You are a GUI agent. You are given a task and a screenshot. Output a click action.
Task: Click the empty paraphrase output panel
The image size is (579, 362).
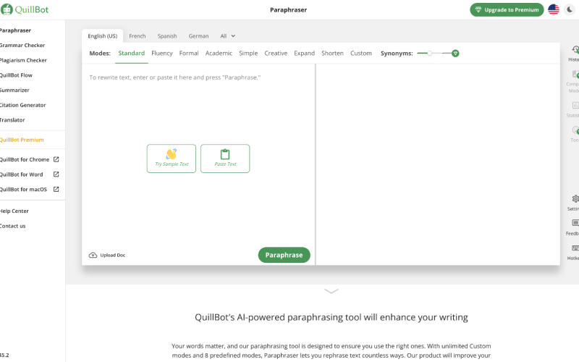click(x=438, y=164)
